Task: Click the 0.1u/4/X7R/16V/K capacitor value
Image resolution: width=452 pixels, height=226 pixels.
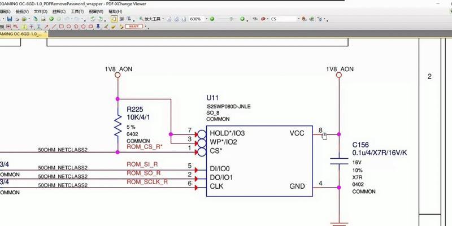Action: pyautogui.click(x=380, y=153)
